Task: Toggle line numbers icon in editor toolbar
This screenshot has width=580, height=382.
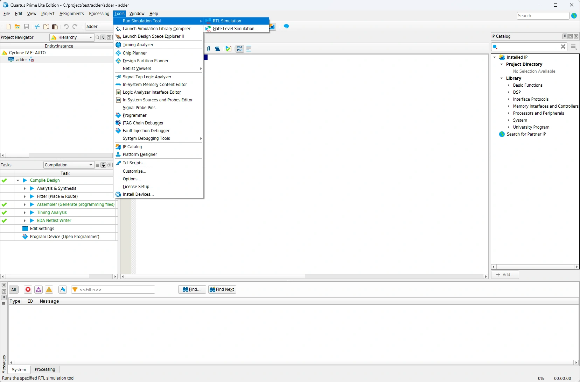Action: pos(239,49)
